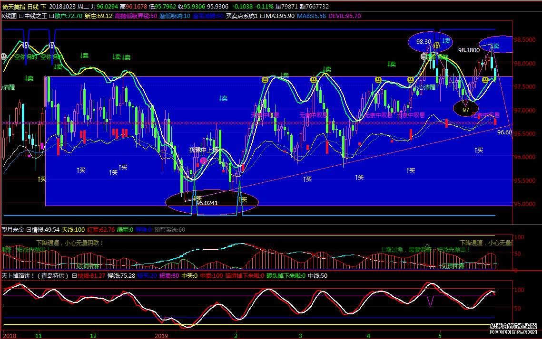Viewport: 542px width, 339px height.
Task: Click the 红军:62.76 value
Action: pos(101,230)
